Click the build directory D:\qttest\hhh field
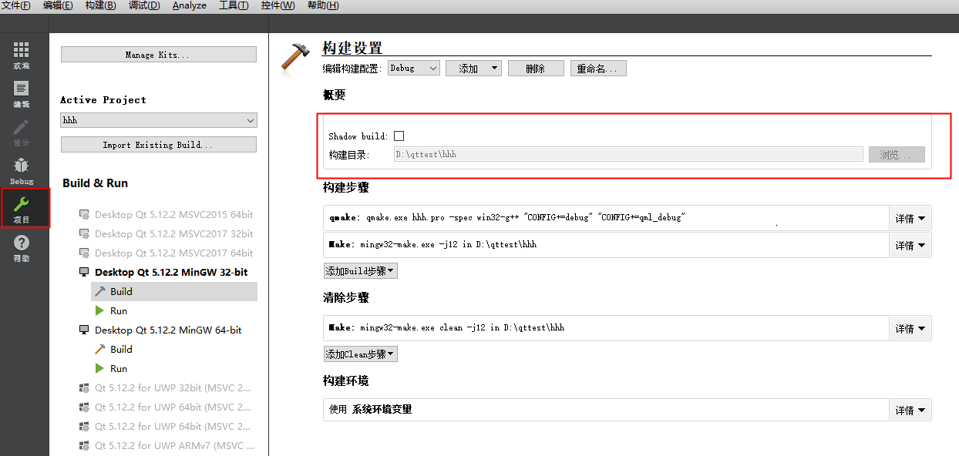The image size is (959, 456). (628, 154)
